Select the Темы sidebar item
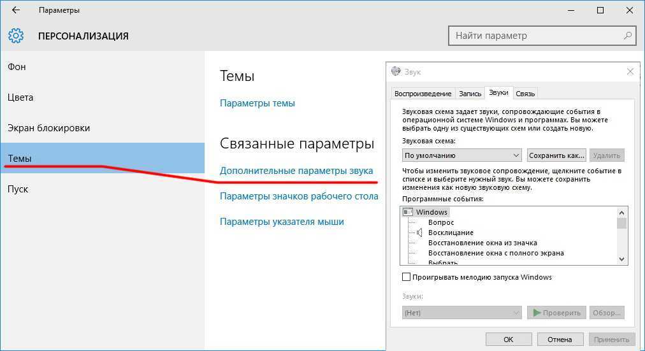The height and width of the screenshot is (351, 645). coord(103,158)
